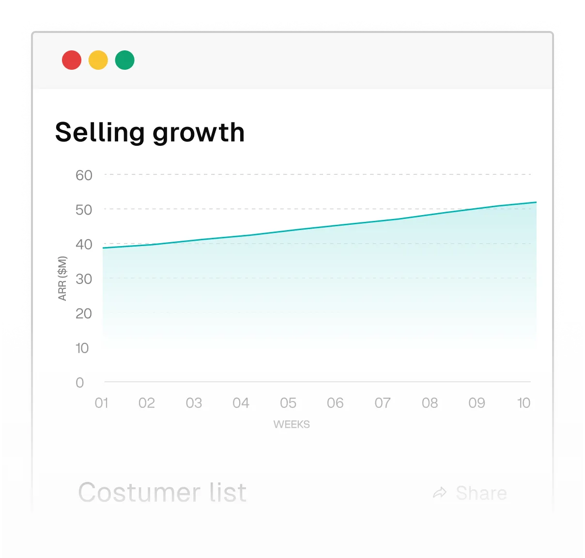Select the Selling growth heading

pos(150,132)
